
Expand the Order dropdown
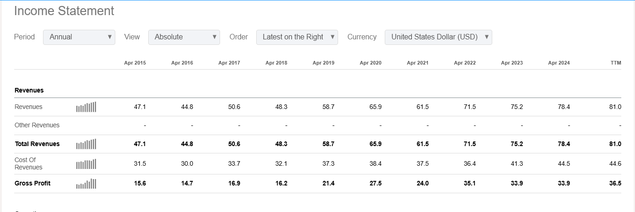(297, 37)
